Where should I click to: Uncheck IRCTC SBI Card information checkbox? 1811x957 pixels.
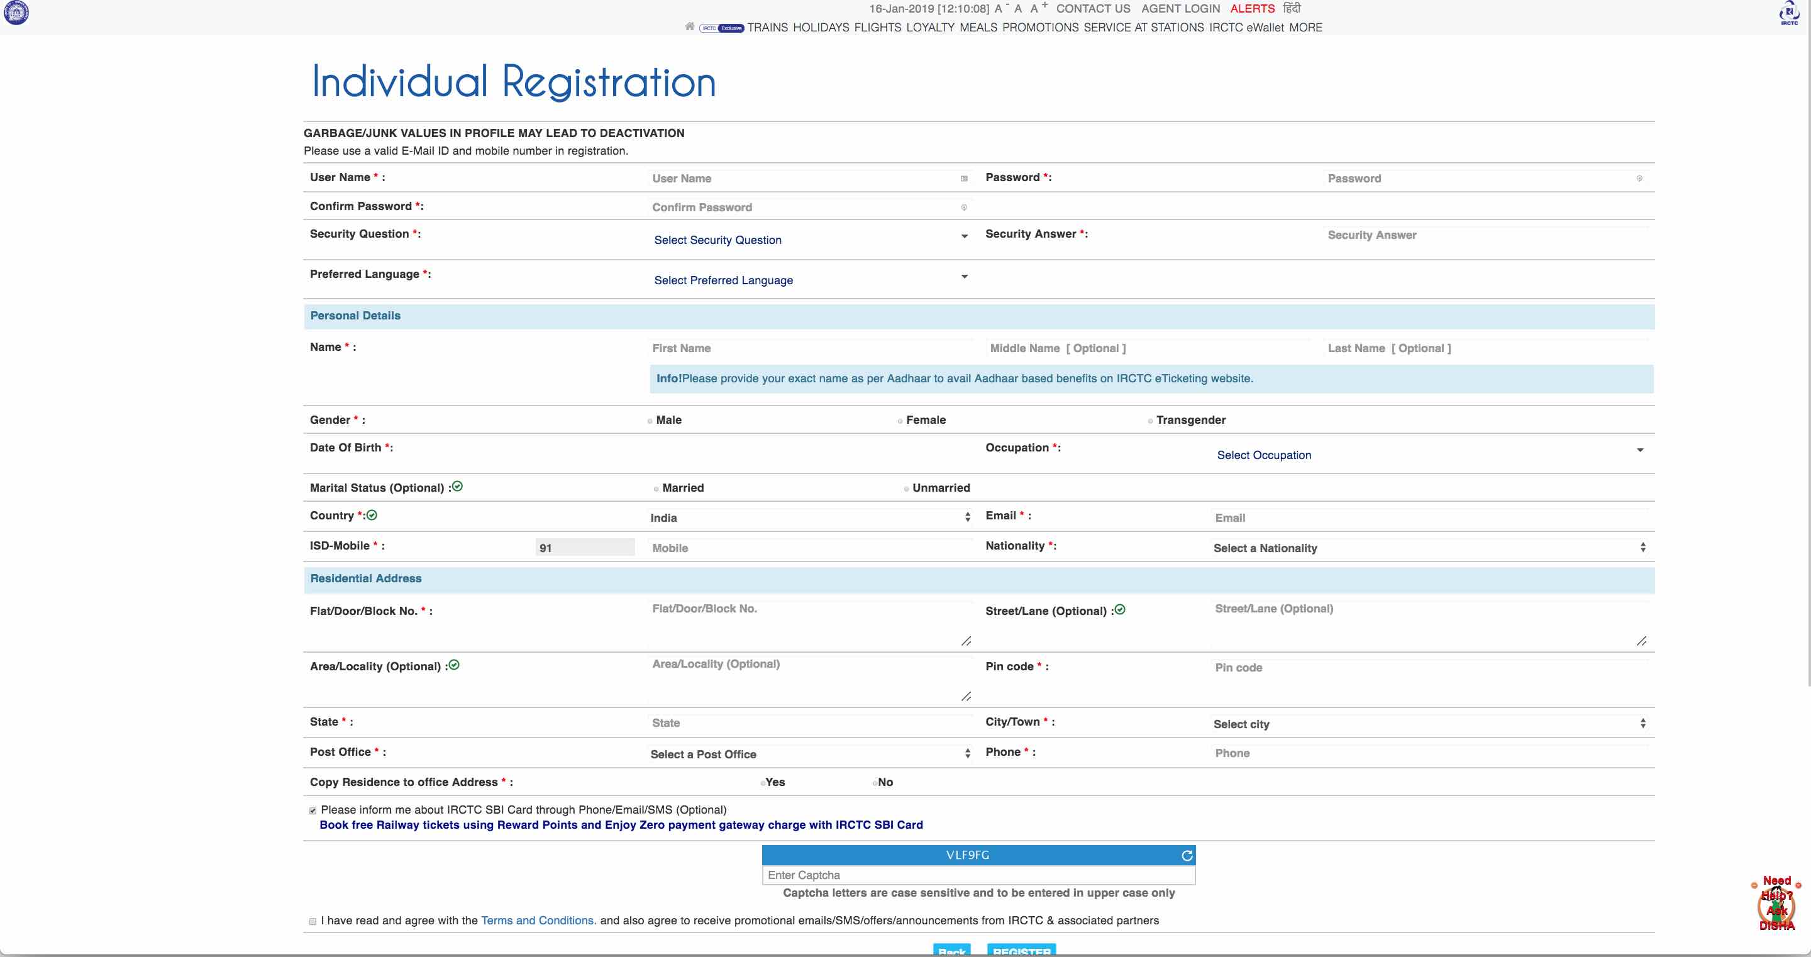(313, 810)
